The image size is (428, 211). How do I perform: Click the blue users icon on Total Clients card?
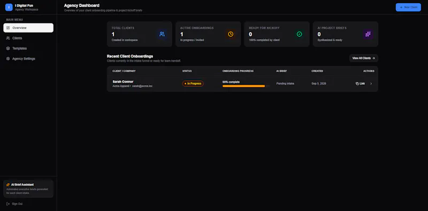tap(162, 34)
